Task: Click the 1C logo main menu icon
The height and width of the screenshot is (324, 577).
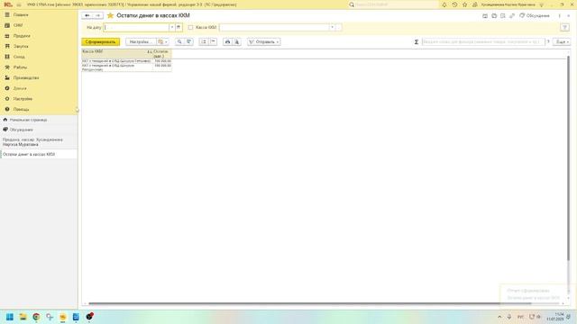Action: (8, 4)
